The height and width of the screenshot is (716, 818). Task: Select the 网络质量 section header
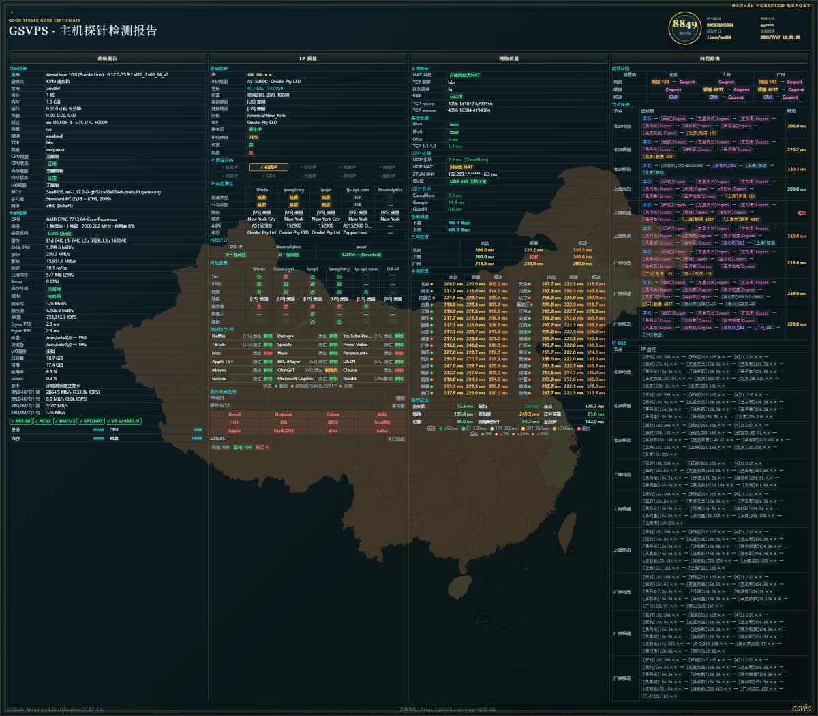(509, 59)
